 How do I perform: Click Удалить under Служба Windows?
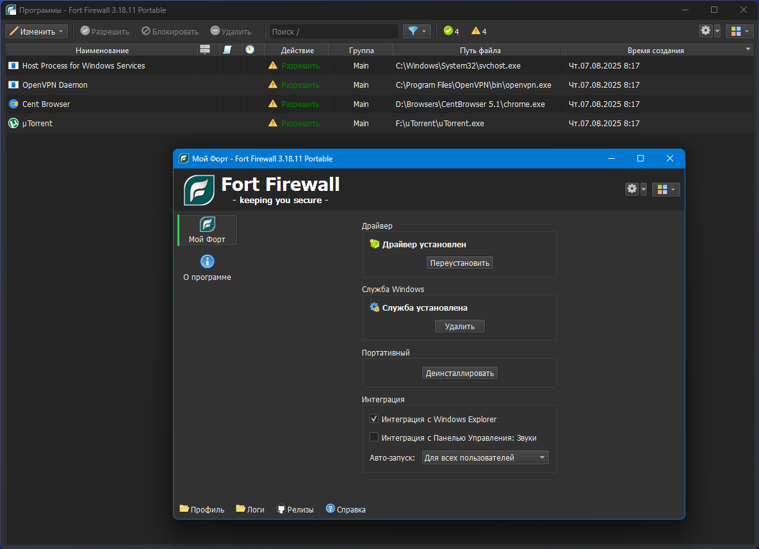point(460,326)
